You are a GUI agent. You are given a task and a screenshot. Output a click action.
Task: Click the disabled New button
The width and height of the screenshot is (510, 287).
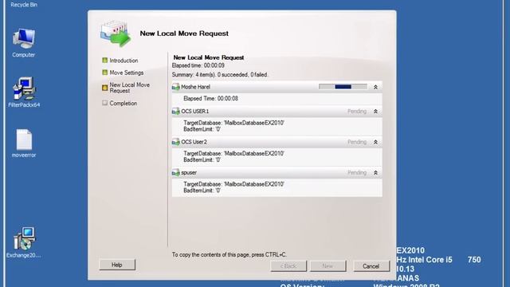pos(328,266)
